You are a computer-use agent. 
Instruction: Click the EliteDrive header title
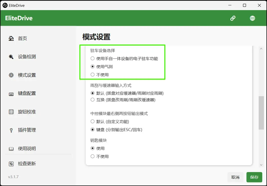19,18
